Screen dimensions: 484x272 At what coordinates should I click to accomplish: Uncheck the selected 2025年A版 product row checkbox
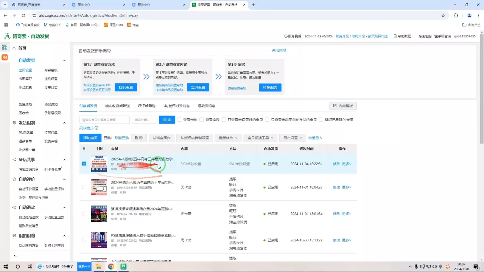click(x=84, y=164)
